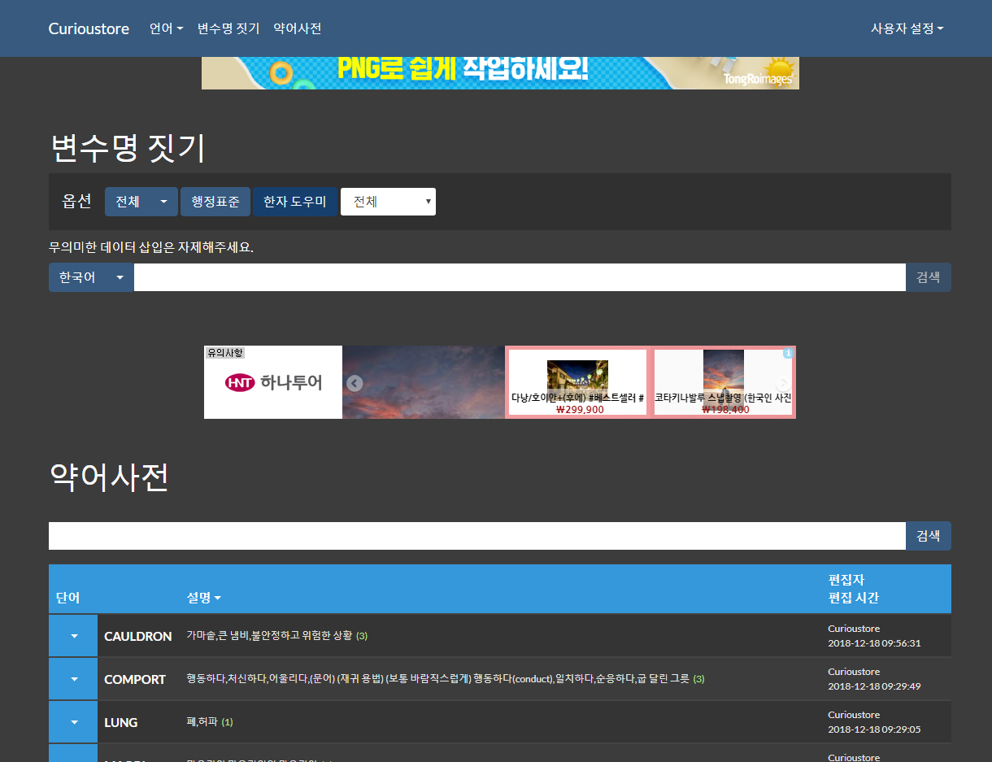The image size is (992, 762).
Task: Toggle the 한자 도우미 option
Action: point(294,202)
